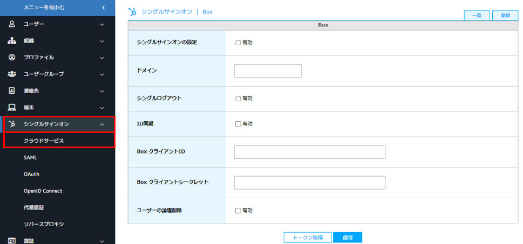Click the 登録 button
The width and height of the screenshot is (523, 244).
tap(505, 16)
